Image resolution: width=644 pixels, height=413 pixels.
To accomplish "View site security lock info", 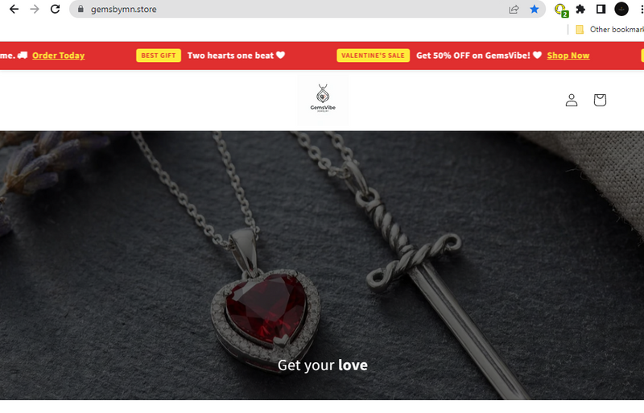I will click(80, 9).
